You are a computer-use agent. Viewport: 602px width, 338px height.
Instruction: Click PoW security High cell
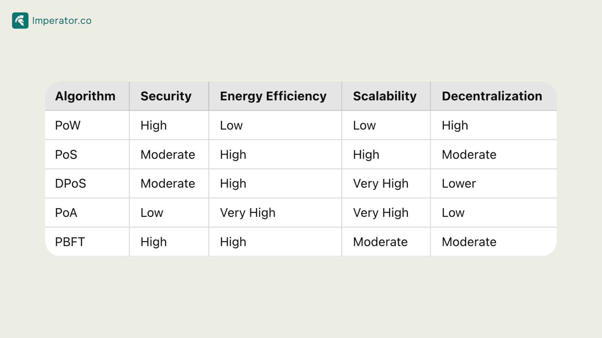click(x=169, y=125)
